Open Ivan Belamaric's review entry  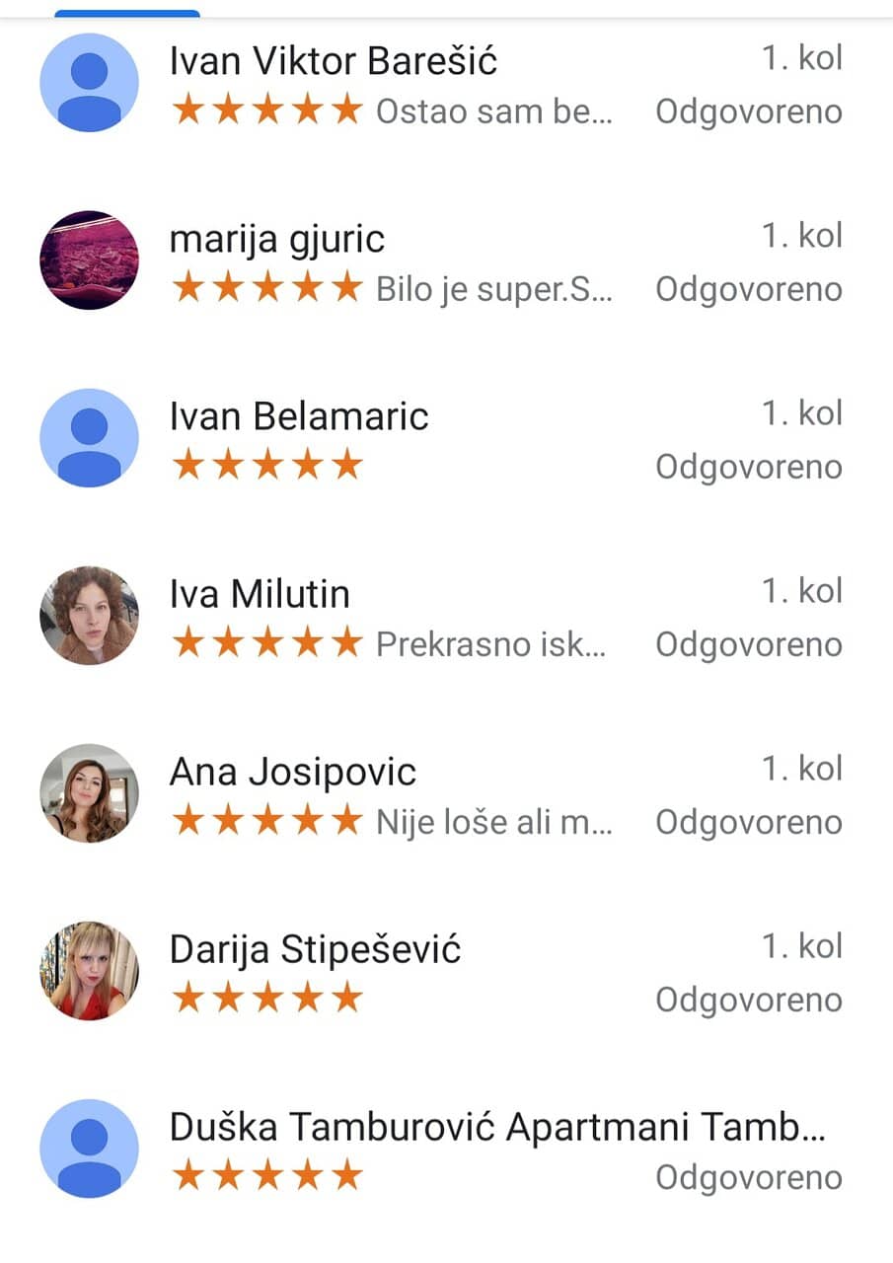[x=446, y=439]
